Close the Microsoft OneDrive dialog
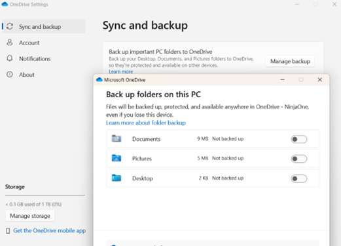The width and height of the screenshot is (341, 246). [320, 80]
